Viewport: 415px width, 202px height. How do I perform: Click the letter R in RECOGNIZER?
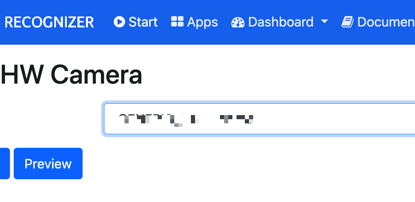pyautogui.click(x=8, y=22)
